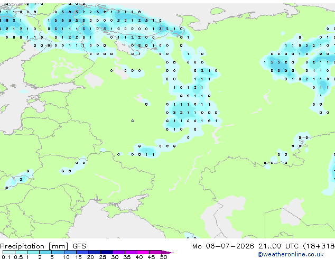Click the '21:00 UTC' forecast time text
The height and width of the screenshot is (259, 335).
278,246
